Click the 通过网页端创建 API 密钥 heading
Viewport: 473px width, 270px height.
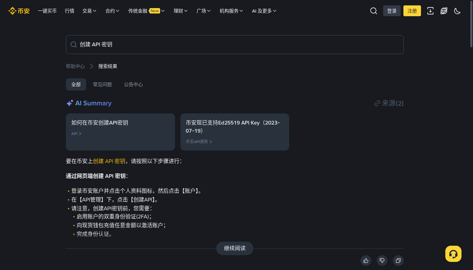click(97, 176)
